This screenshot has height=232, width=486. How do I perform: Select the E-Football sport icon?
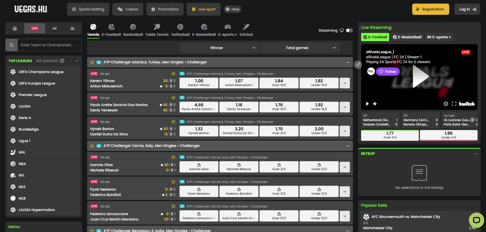click(111, 27)
